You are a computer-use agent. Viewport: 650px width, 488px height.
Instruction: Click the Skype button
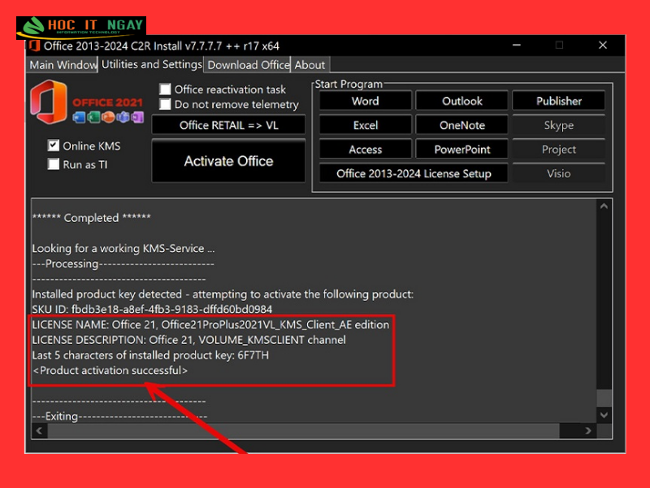558,125
